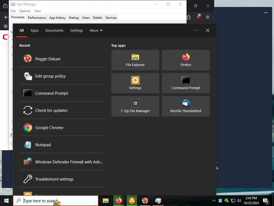Viewport: 274px width, 206px height.
Task: Open the notification center icon
Action: [x=265, y=201]
